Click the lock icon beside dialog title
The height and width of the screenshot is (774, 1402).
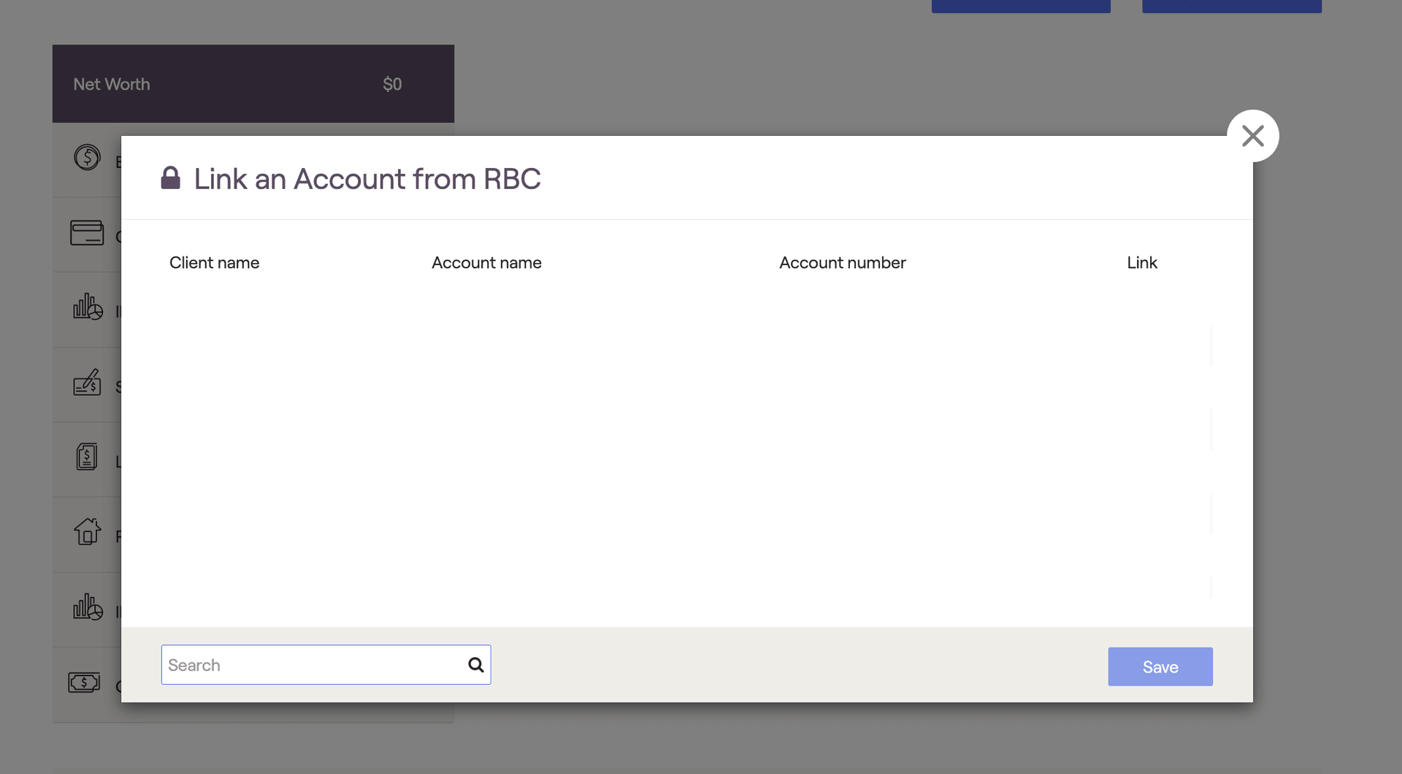point(170,177)
